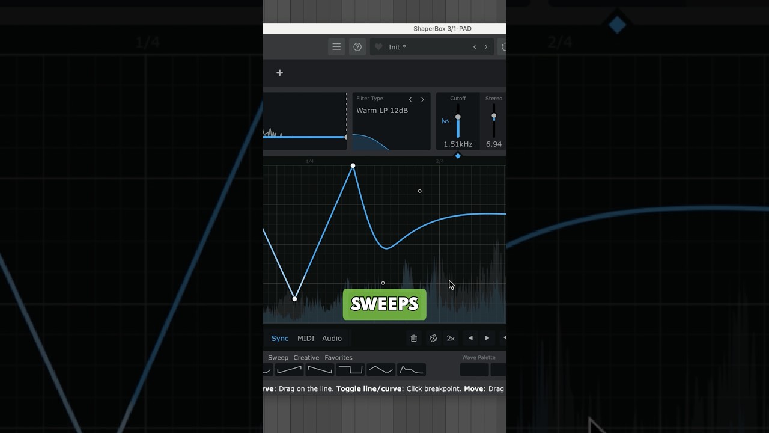Screen dimensions: 769x433
Task: Open the Creative presets tab
Action: 306,358
